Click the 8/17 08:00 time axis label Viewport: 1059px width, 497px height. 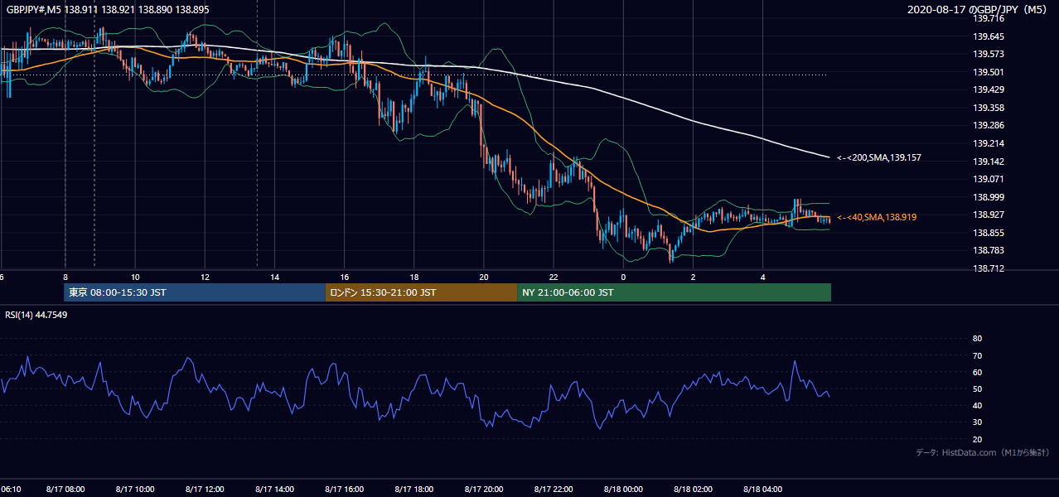65,490
